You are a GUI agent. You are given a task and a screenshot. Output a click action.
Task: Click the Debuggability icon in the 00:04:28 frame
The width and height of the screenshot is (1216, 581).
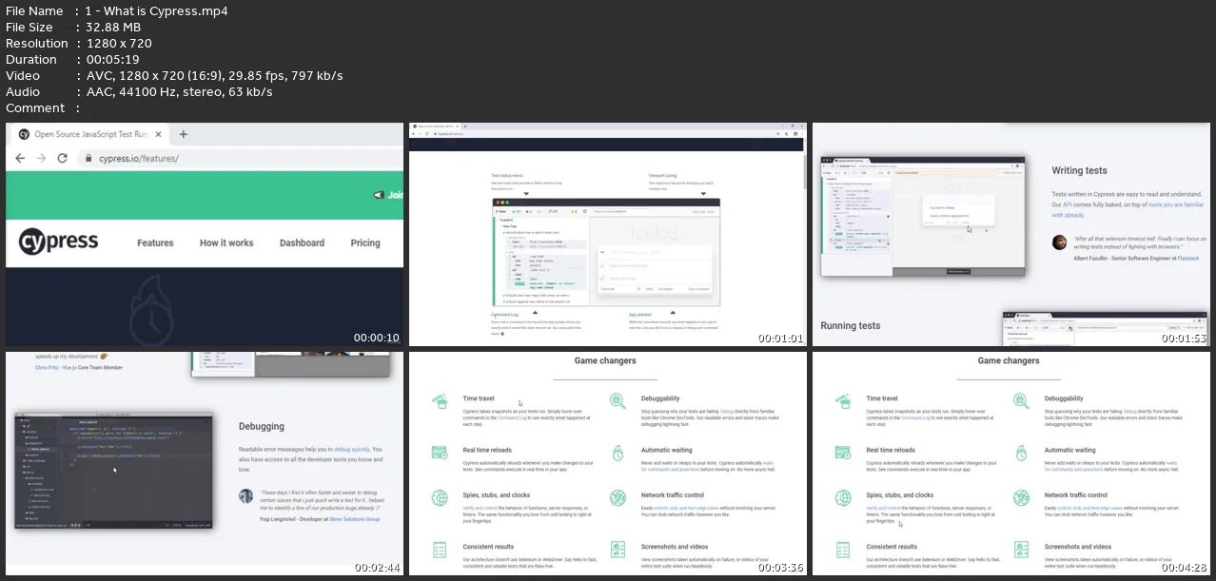click(1021, 402)
